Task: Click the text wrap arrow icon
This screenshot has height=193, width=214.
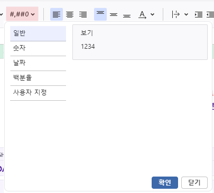Action: [176, 14]
